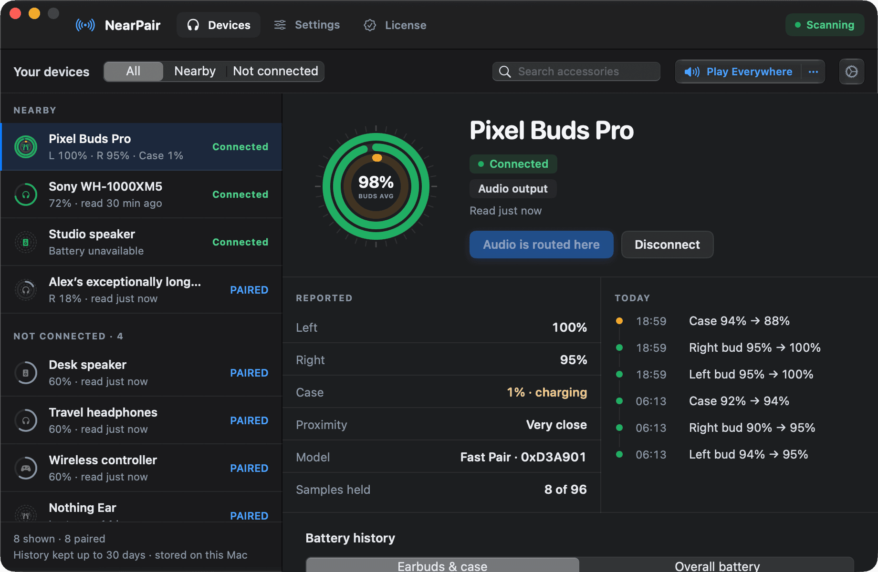Click Audio is routed here button
The height and width of the screenshot is (572, 878).
541,245
